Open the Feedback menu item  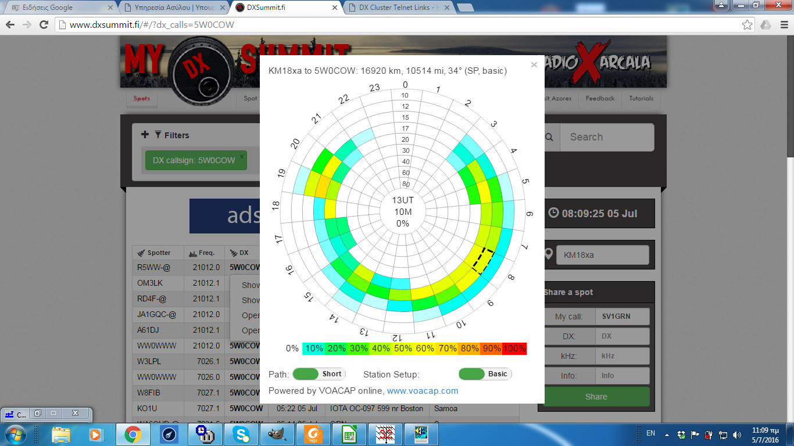(600, 98)
